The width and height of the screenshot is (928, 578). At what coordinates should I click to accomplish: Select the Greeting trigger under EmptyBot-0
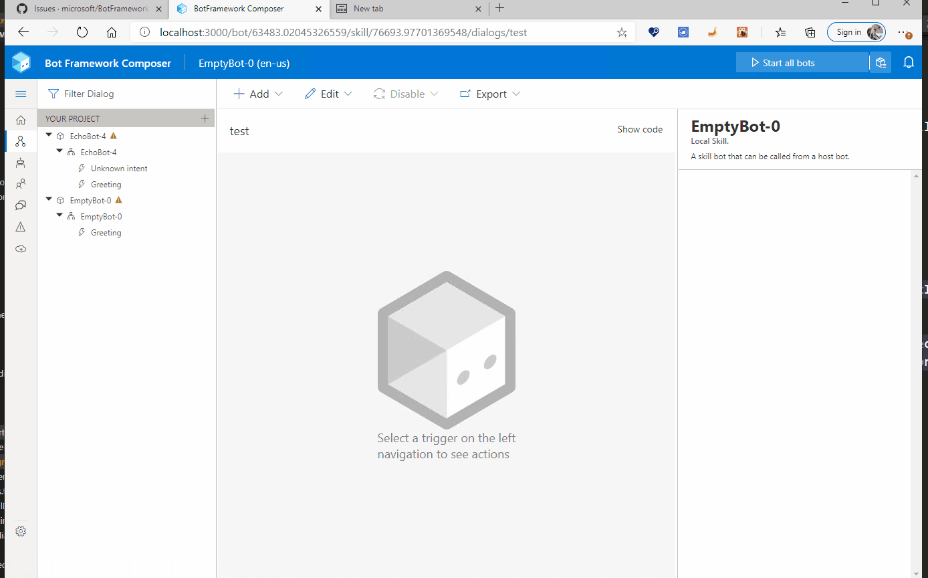[105, 232]
